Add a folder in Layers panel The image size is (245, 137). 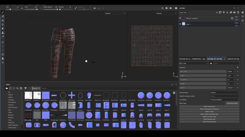click(235, 13)
